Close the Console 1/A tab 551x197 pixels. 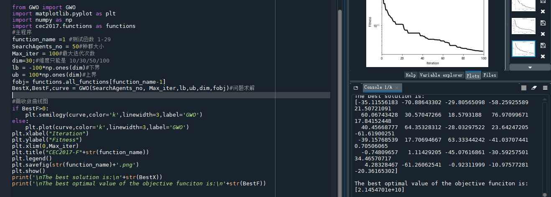(398, 87)
